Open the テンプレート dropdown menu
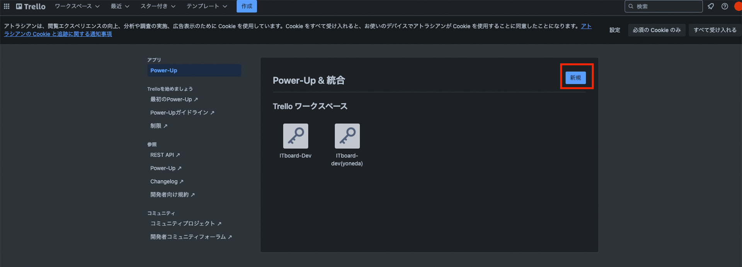Viewport: 742px width, 267px height. tap(206, 6)
